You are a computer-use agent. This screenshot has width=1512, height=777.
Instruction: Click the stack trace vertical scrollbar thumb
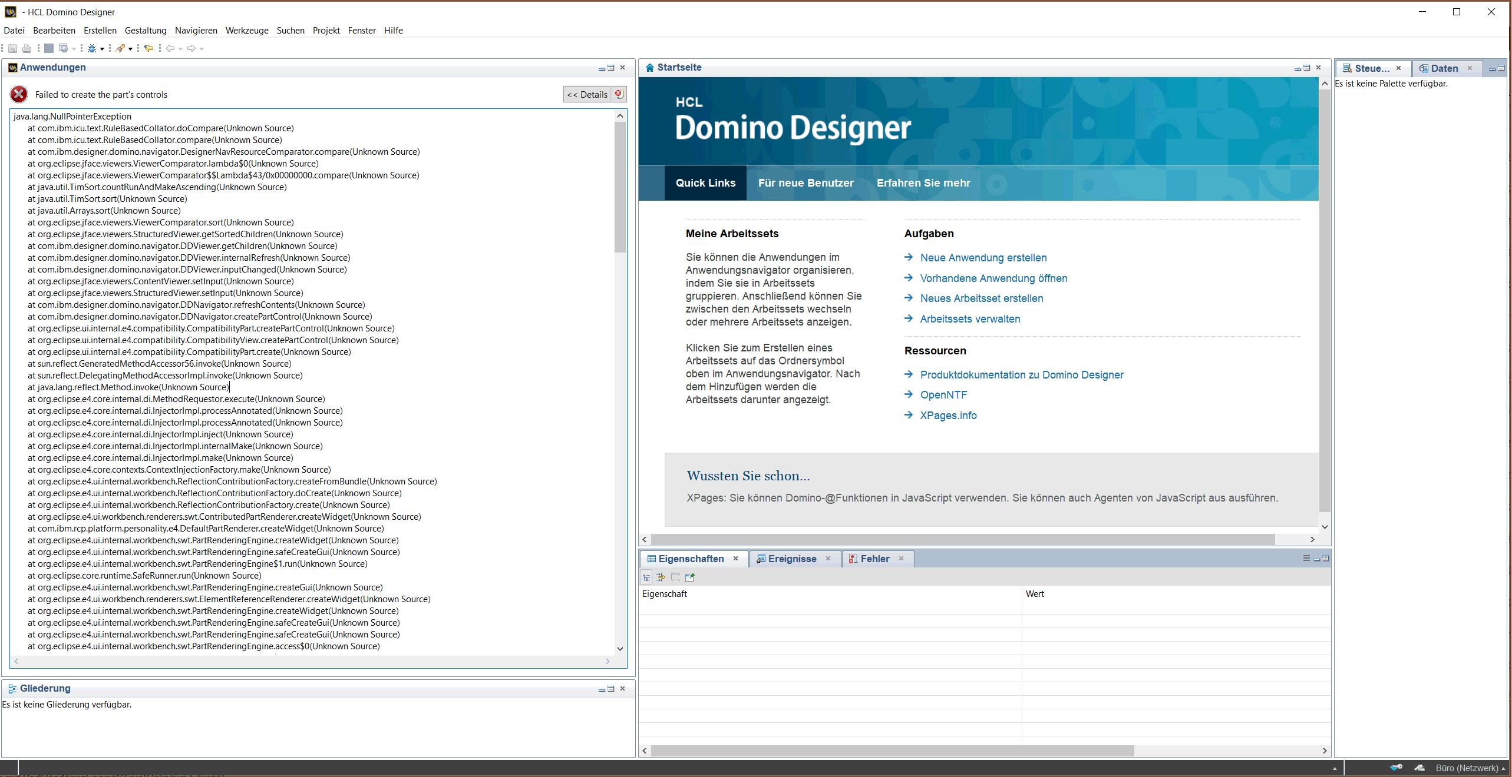click(x=620, y=187)
